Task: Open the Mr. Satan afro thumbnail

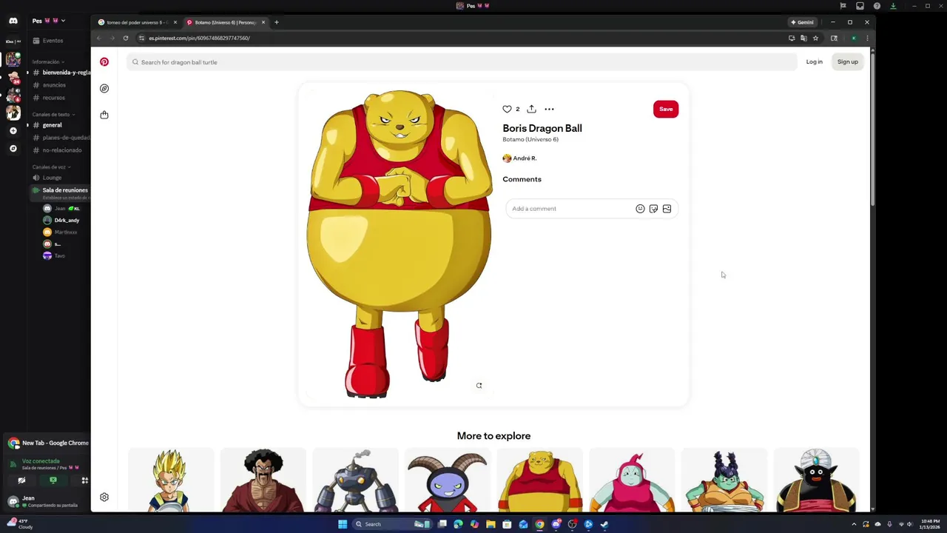Action: (x=263, y=480)
